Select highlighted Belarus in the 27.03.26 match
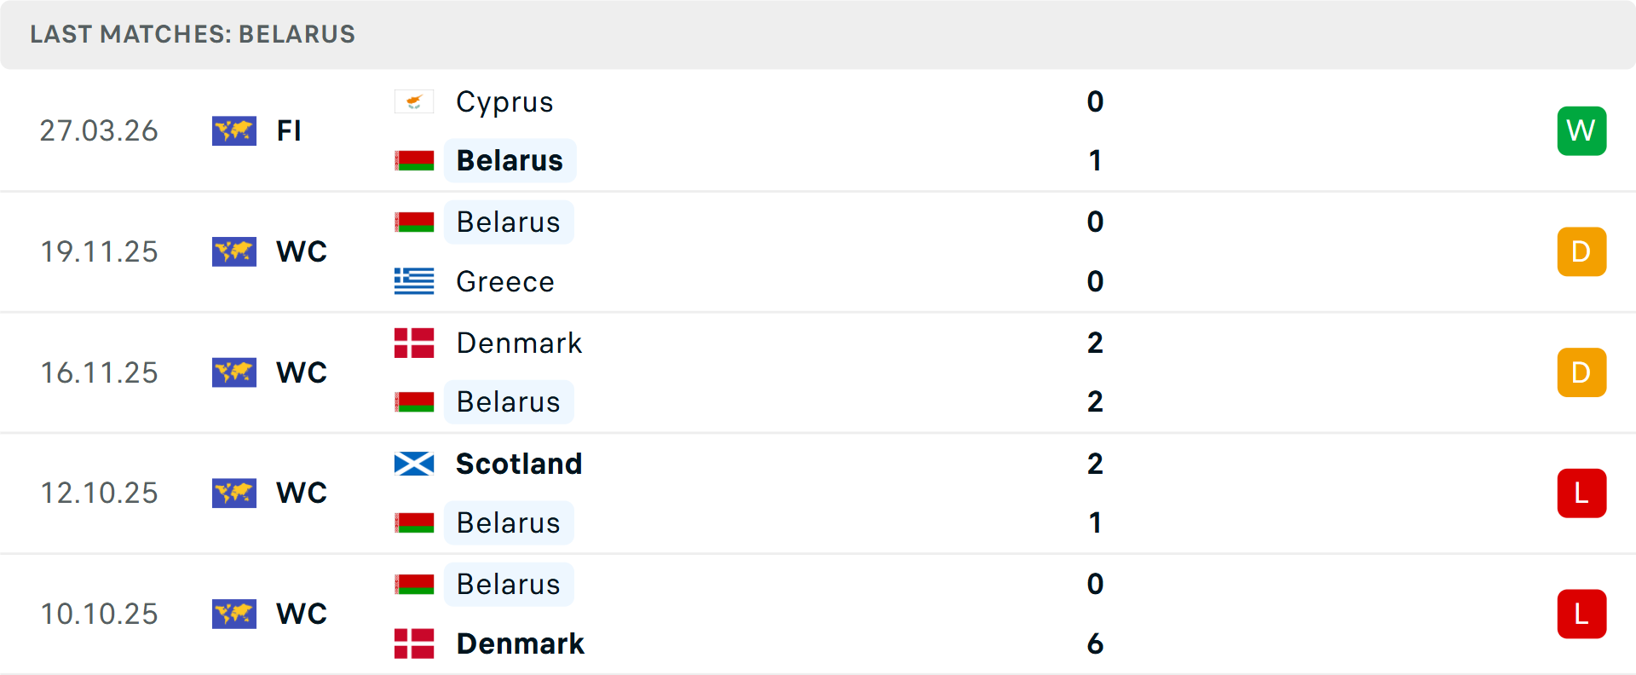The image size is (1636, 675). 510,160
